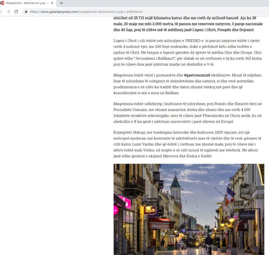Click the NLB sign in photo
The height and width of the screenshot is (255, 269).
coord(150,210)
